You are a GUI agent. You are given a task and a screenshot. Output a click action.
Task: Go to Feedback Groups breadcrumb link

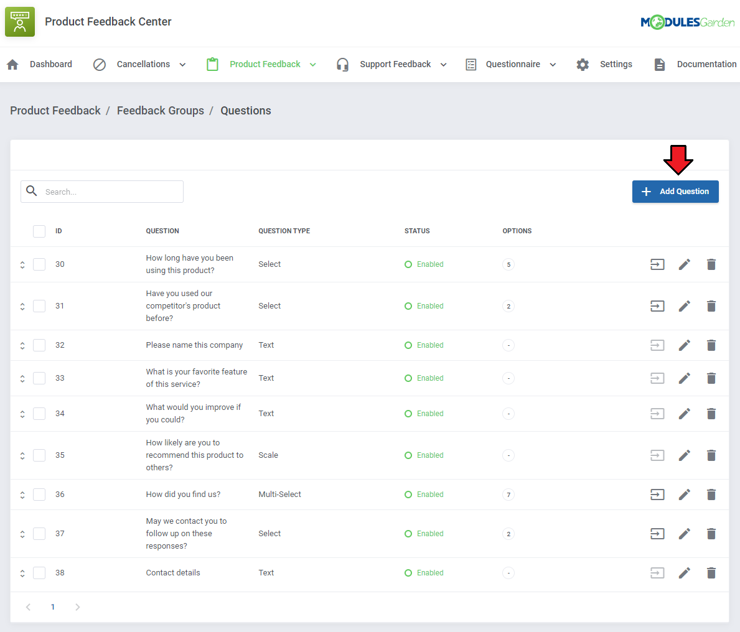[161, 110]
